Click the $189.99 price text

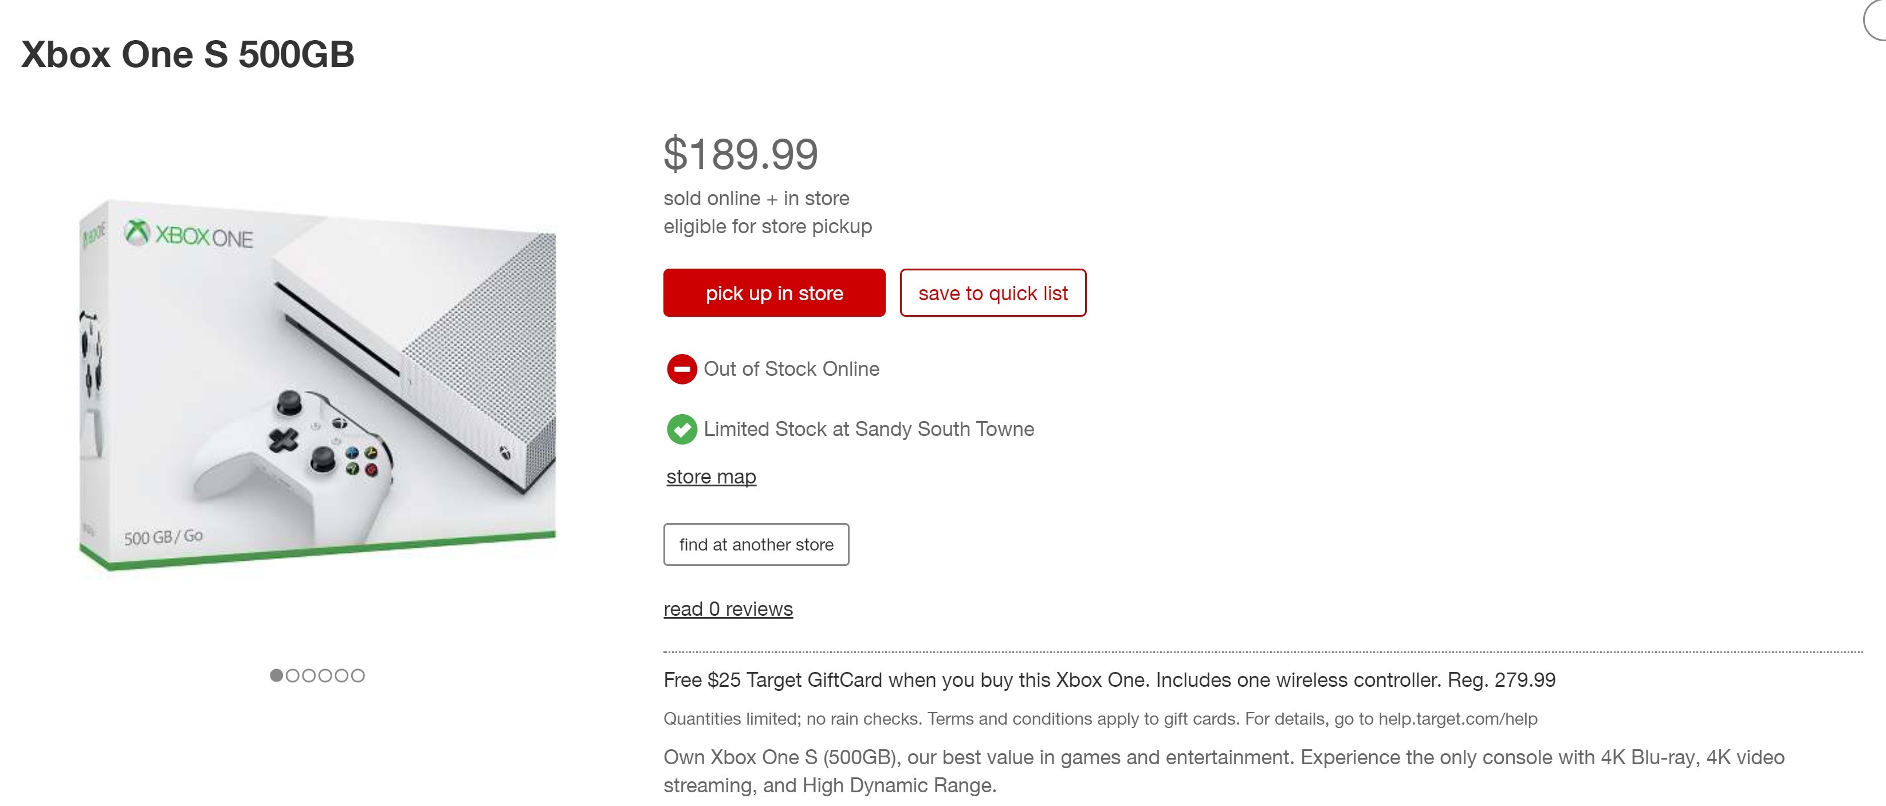[741, 154]
